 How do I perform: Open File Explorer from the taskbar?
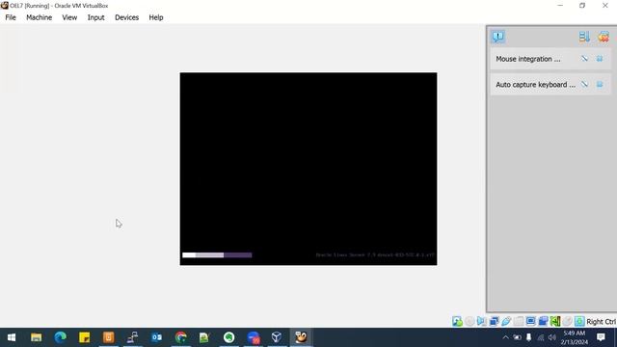click(x=37, y=337)
